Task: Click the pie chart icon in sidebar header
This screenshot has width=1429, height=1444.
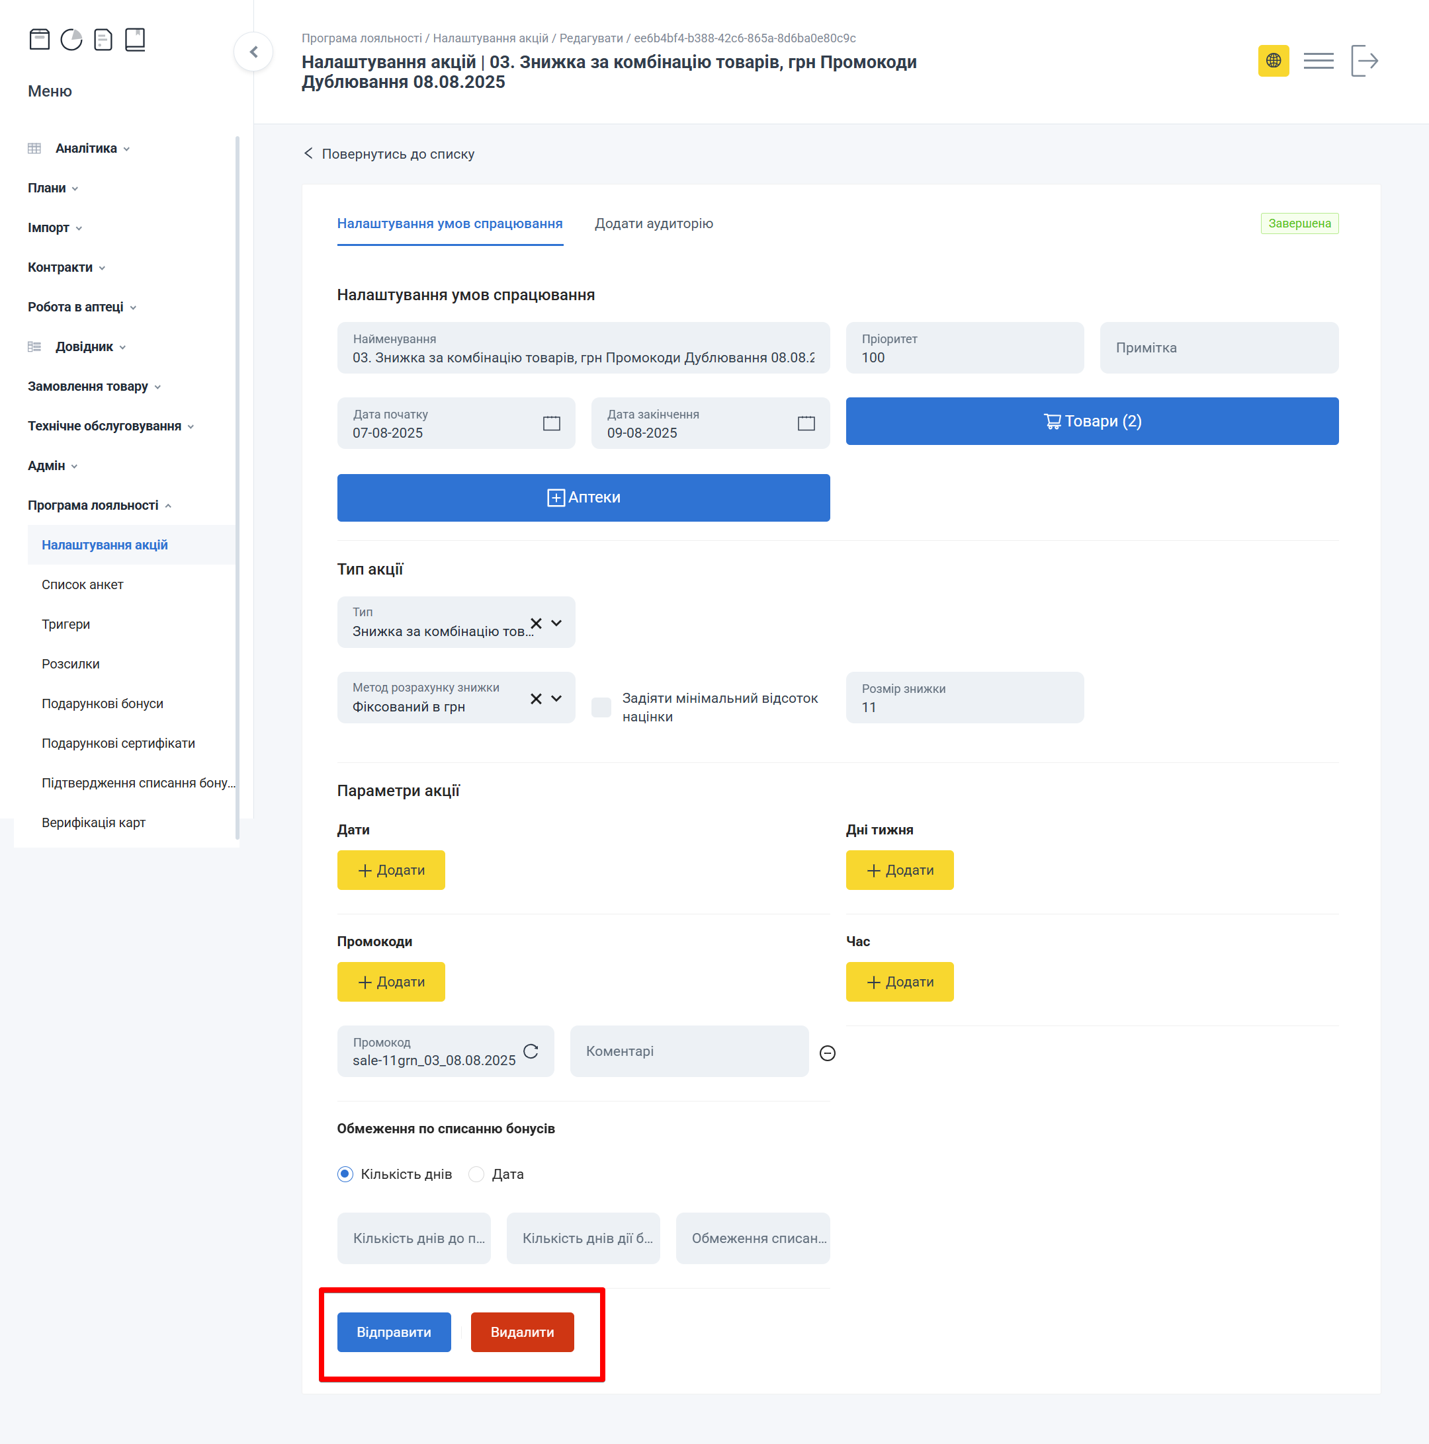Action: click(71, 39)
